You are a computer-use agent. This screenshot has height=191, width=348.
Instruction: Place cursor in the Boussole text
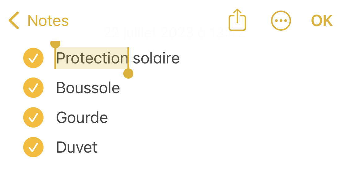click(x=88, y=88)
